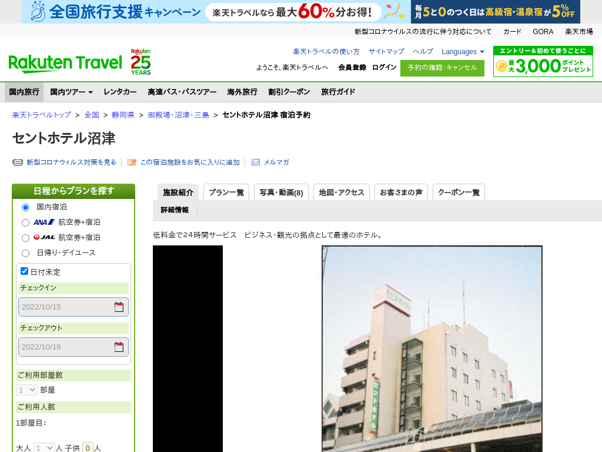Viewport: 602px width, 452px height.
Task: Select 旅行ガイド in the navigation bar
Action: 338,92
